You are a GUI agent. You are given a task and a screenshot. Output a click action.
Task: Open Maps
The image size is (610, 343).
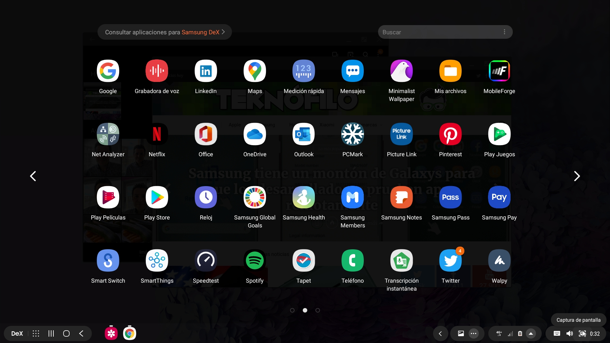pos(255,71)
